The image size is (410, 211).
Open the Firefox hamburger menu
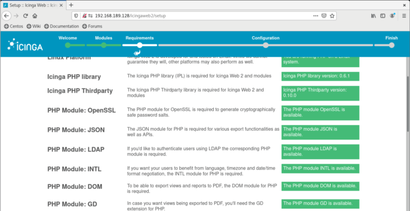(404, 16)
